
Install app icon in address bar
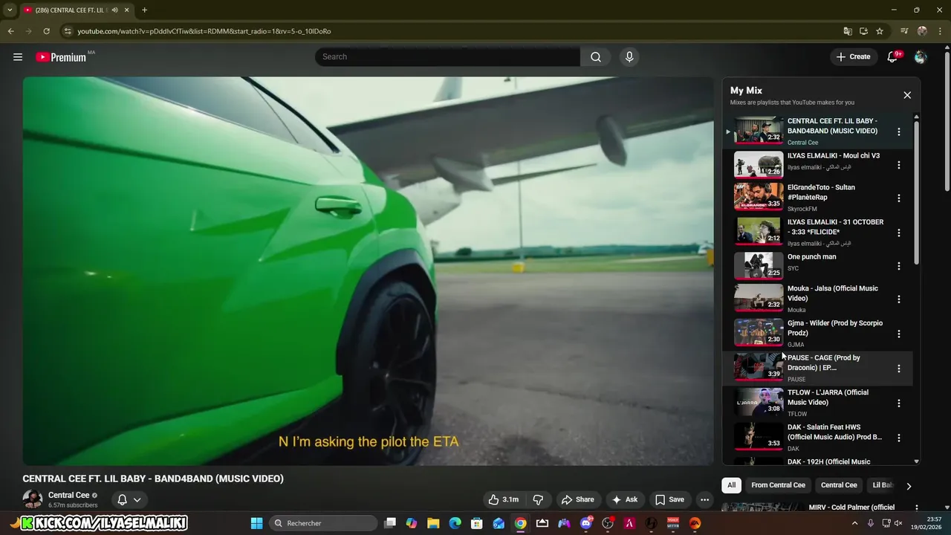pos(863,31)
